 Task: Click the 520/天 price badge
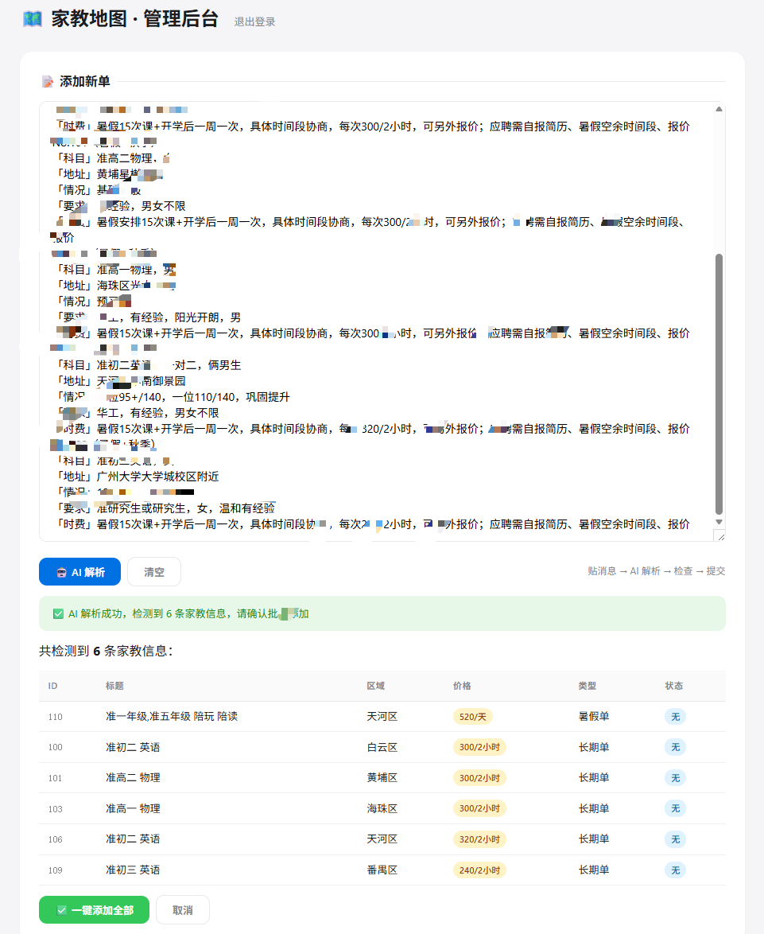472,717
